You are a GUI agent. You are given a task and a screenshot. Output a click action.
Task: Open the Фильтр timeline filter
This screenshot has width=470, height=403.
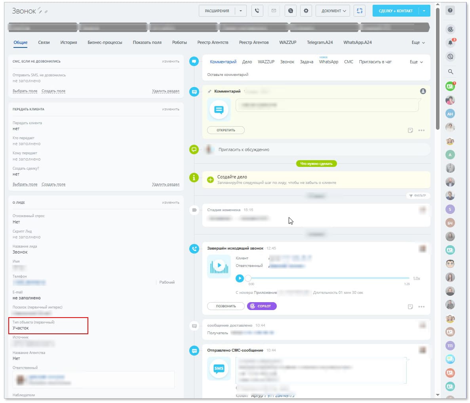418,195
